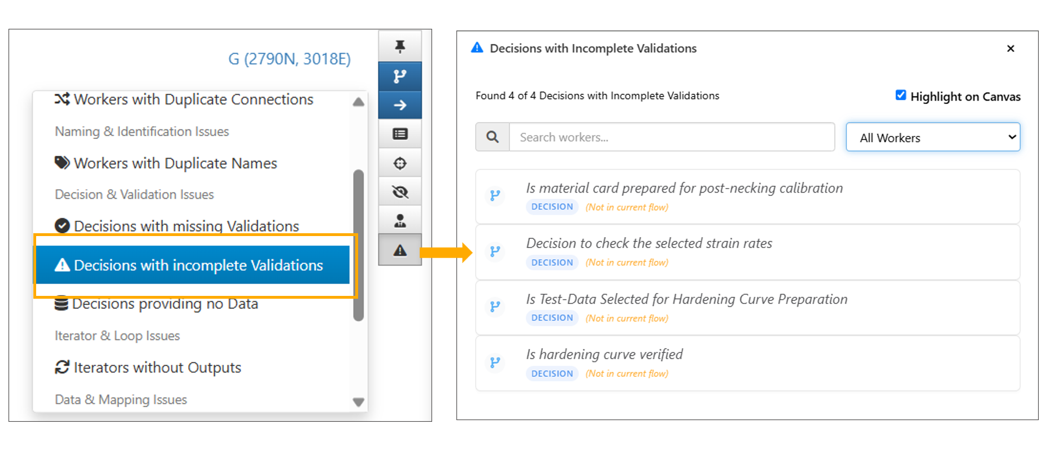Choose Workers with Duplicate Names menu item
Screen dimensions: 1054x467
click(175, 163)
